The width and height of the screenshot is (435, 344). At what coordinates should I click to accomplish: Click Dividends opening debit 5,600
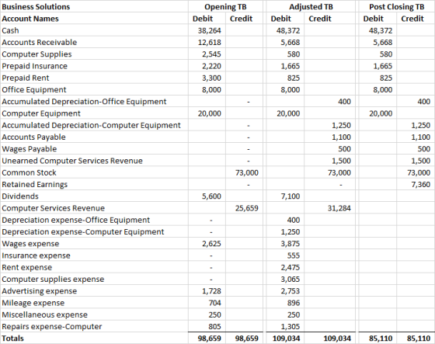pos(211,196)
